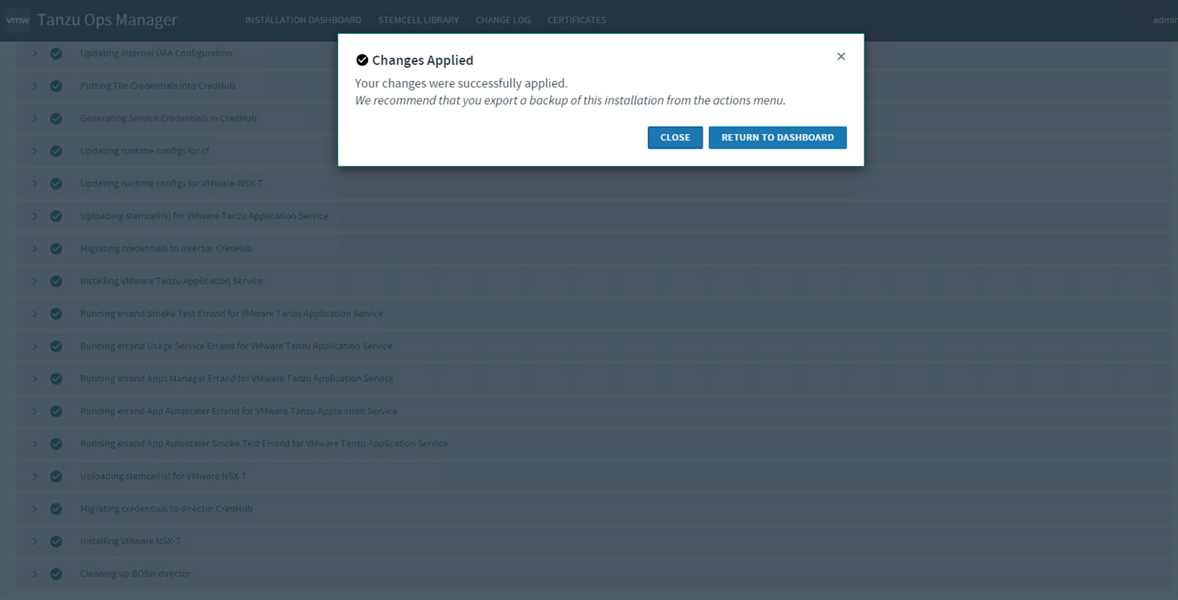Expand Updating runtime configs for VMware-NSX-T
The width and height of the screenshot is (1178, 600).
coord(35,183)
